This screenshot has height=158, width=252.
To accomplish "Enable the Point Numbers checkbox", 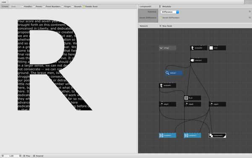I will click(44, 6).
